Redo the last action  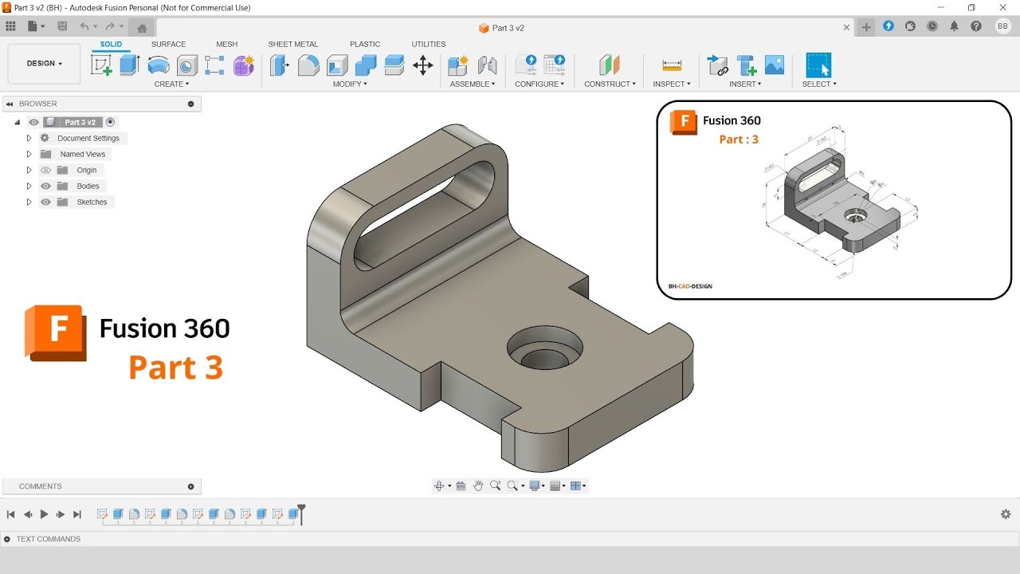110,26
